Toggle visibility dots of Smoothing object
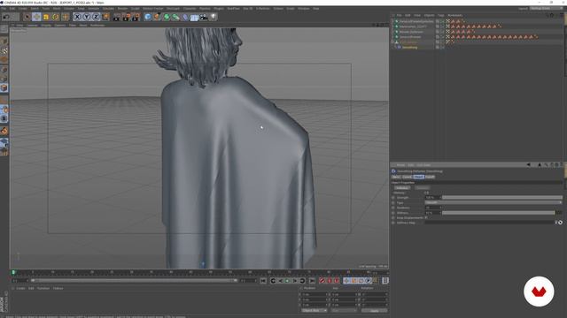 442,47
